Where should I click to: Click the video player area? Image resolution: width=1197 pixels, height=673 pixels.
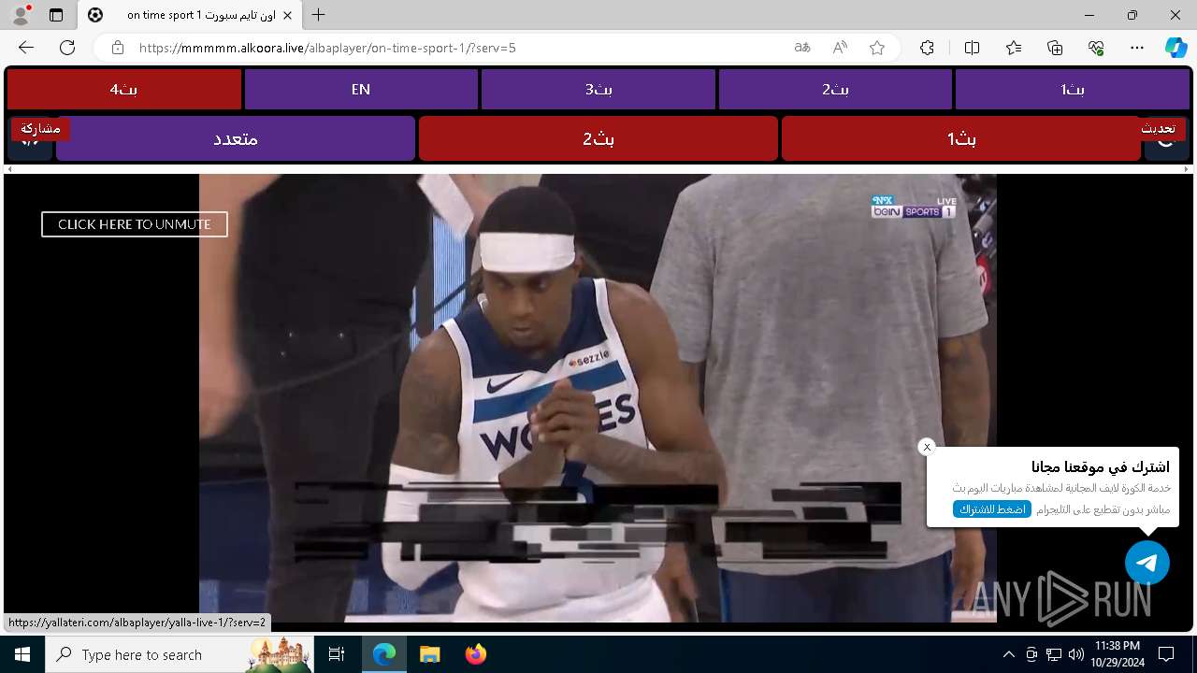coord(598,398)
